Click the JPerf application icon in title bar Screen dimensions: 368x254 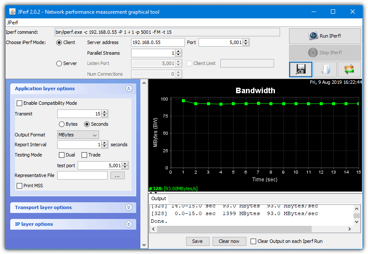tap(13, 12)
